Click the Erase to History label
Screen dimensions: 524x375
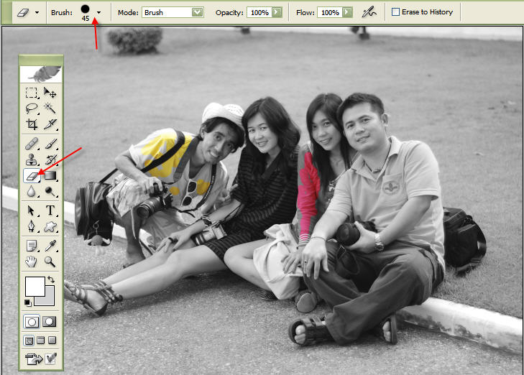[427, 12]
